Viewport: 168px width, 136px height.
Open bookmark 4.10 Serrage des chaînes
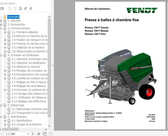click(x=29, y=94)
